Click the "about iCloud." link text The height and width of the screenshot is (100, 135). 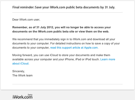coord(21,64)
